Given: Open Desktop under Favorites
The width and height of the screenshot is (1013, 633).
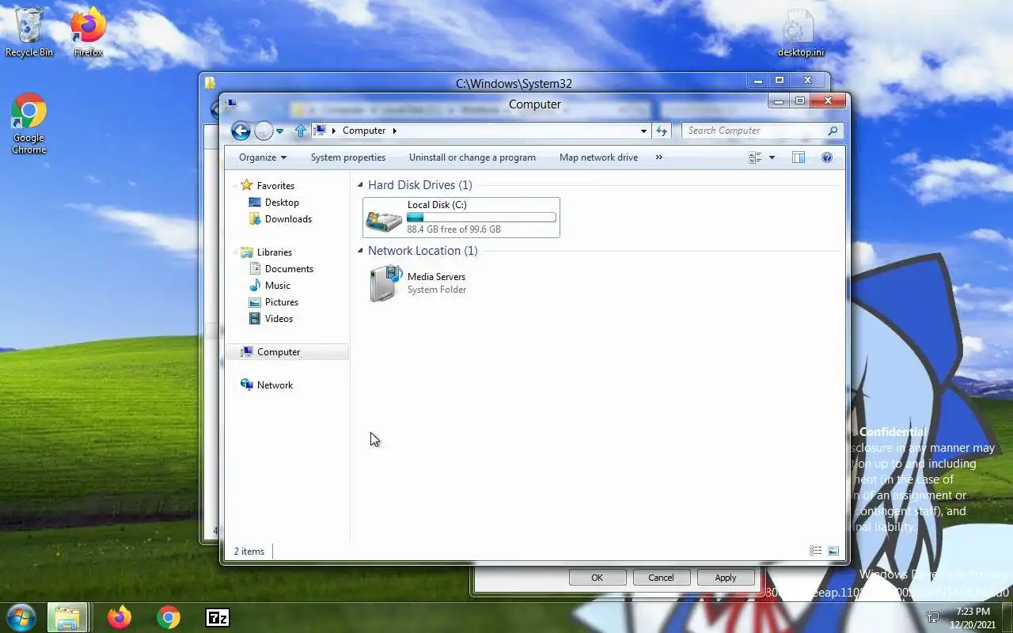Looking at the screenshot, I should 282,203.
